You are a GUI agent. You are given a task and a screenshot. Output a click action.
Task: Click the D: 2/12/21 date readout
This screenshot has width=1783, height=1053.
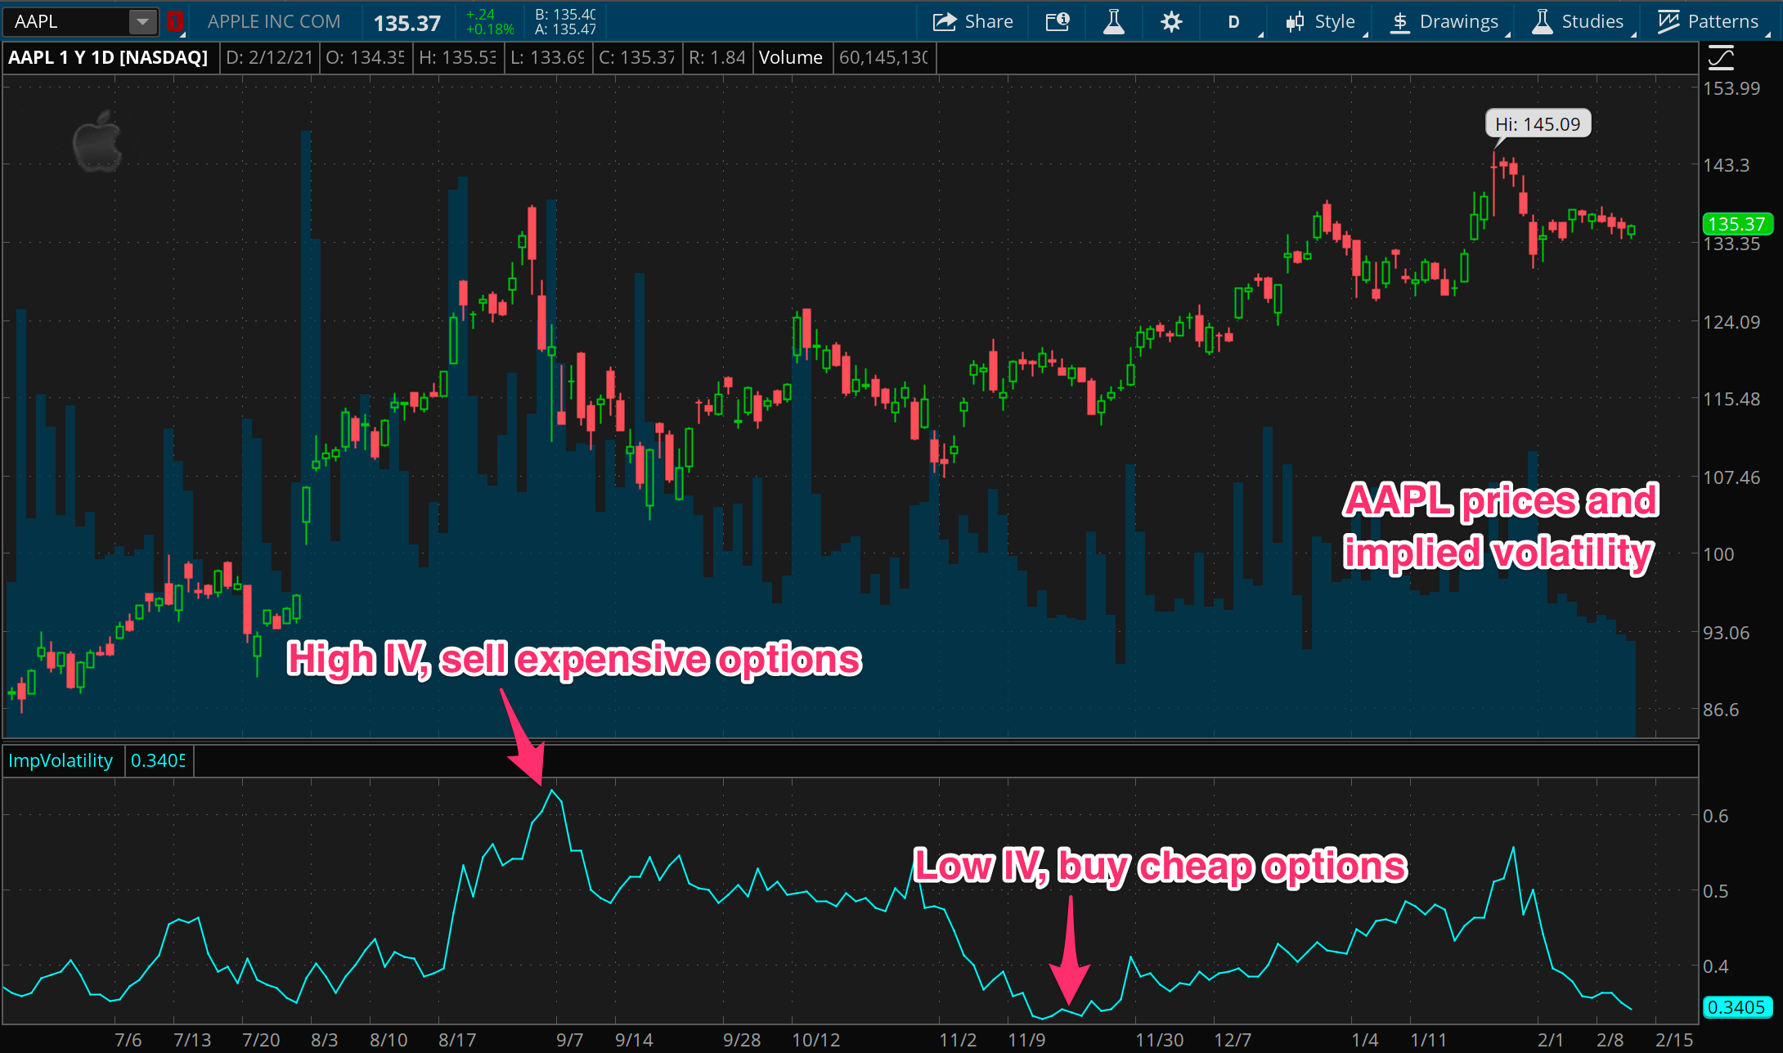coord(269,57)
